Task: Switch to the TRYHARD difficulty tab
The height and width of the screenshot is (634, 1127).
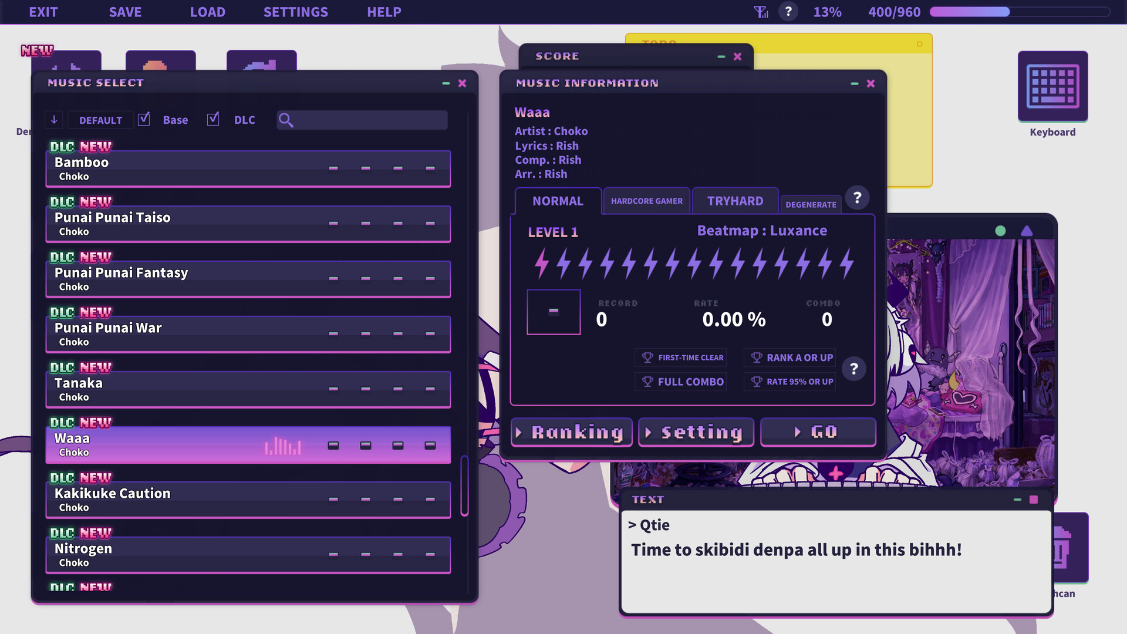Action: coord(735,201)
